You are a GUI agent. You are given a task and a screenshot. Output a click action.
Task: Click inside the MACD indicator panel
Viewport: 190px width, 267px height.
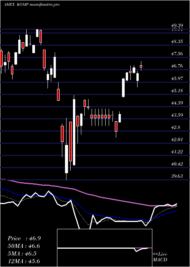coord(104,248)
